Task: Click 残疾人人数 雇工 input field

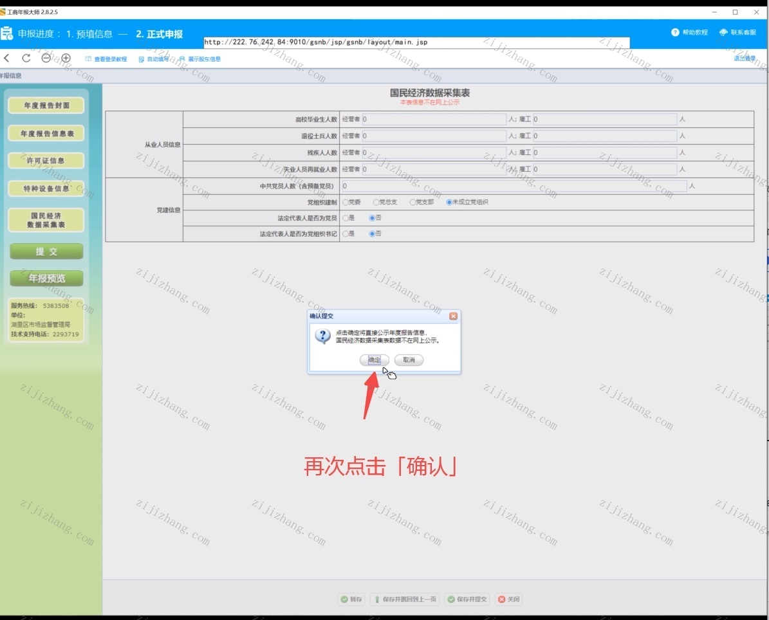Action: click(605, 153)
